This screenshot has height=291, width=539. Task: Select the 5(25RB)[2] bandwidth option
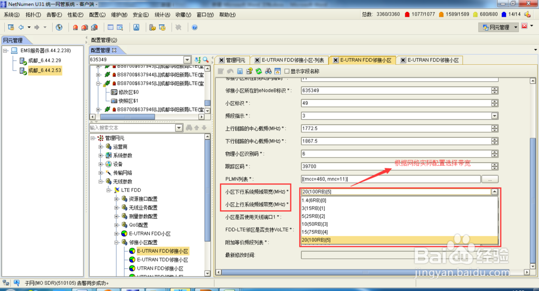(399, 216)
